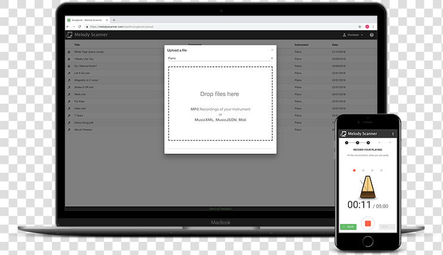
Task: Close the Songbook browser tab
Action: pyautogui.click(x=107, y=20)
